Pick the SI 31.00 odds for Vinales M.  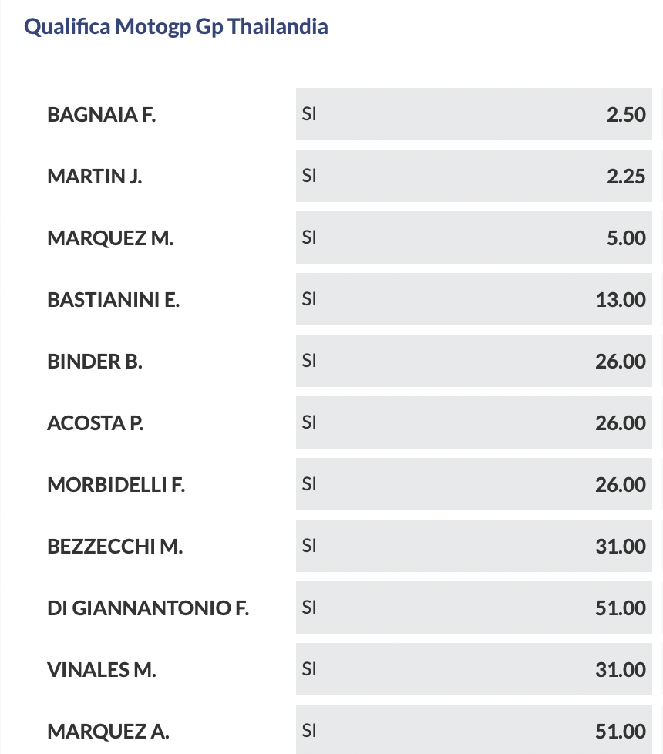click(x=473, y=669)
